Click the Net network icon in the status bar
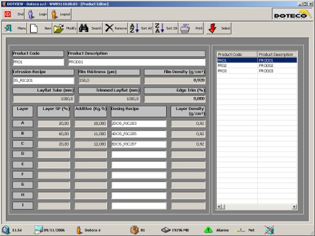 240,230
